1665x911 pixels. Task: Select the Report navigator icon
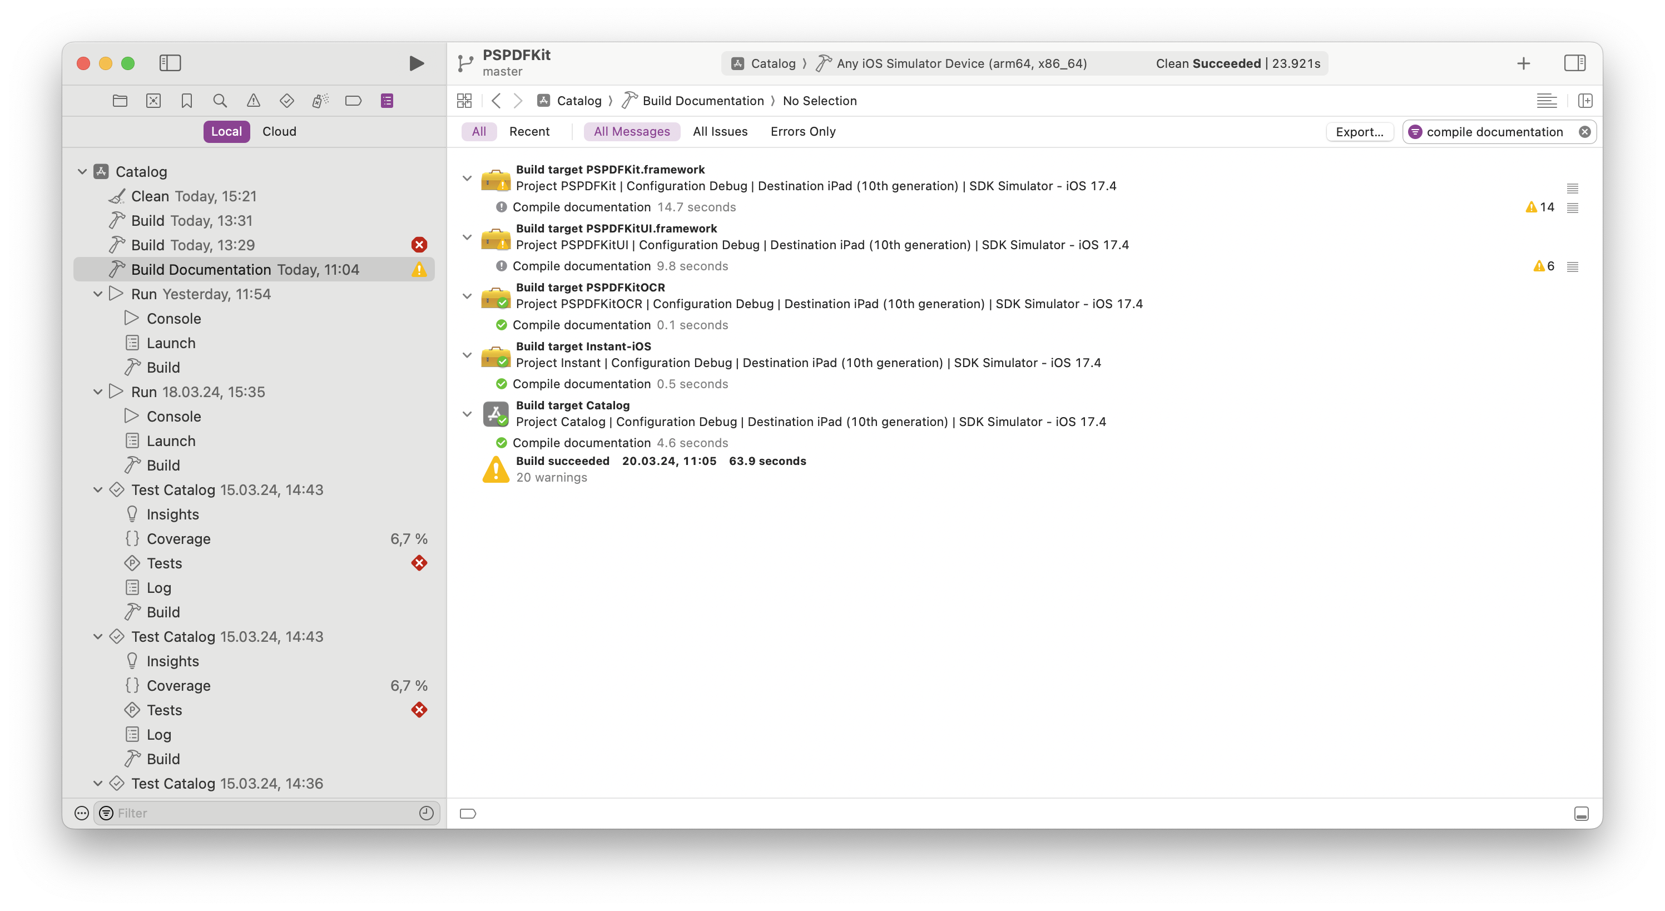(386, 100)
